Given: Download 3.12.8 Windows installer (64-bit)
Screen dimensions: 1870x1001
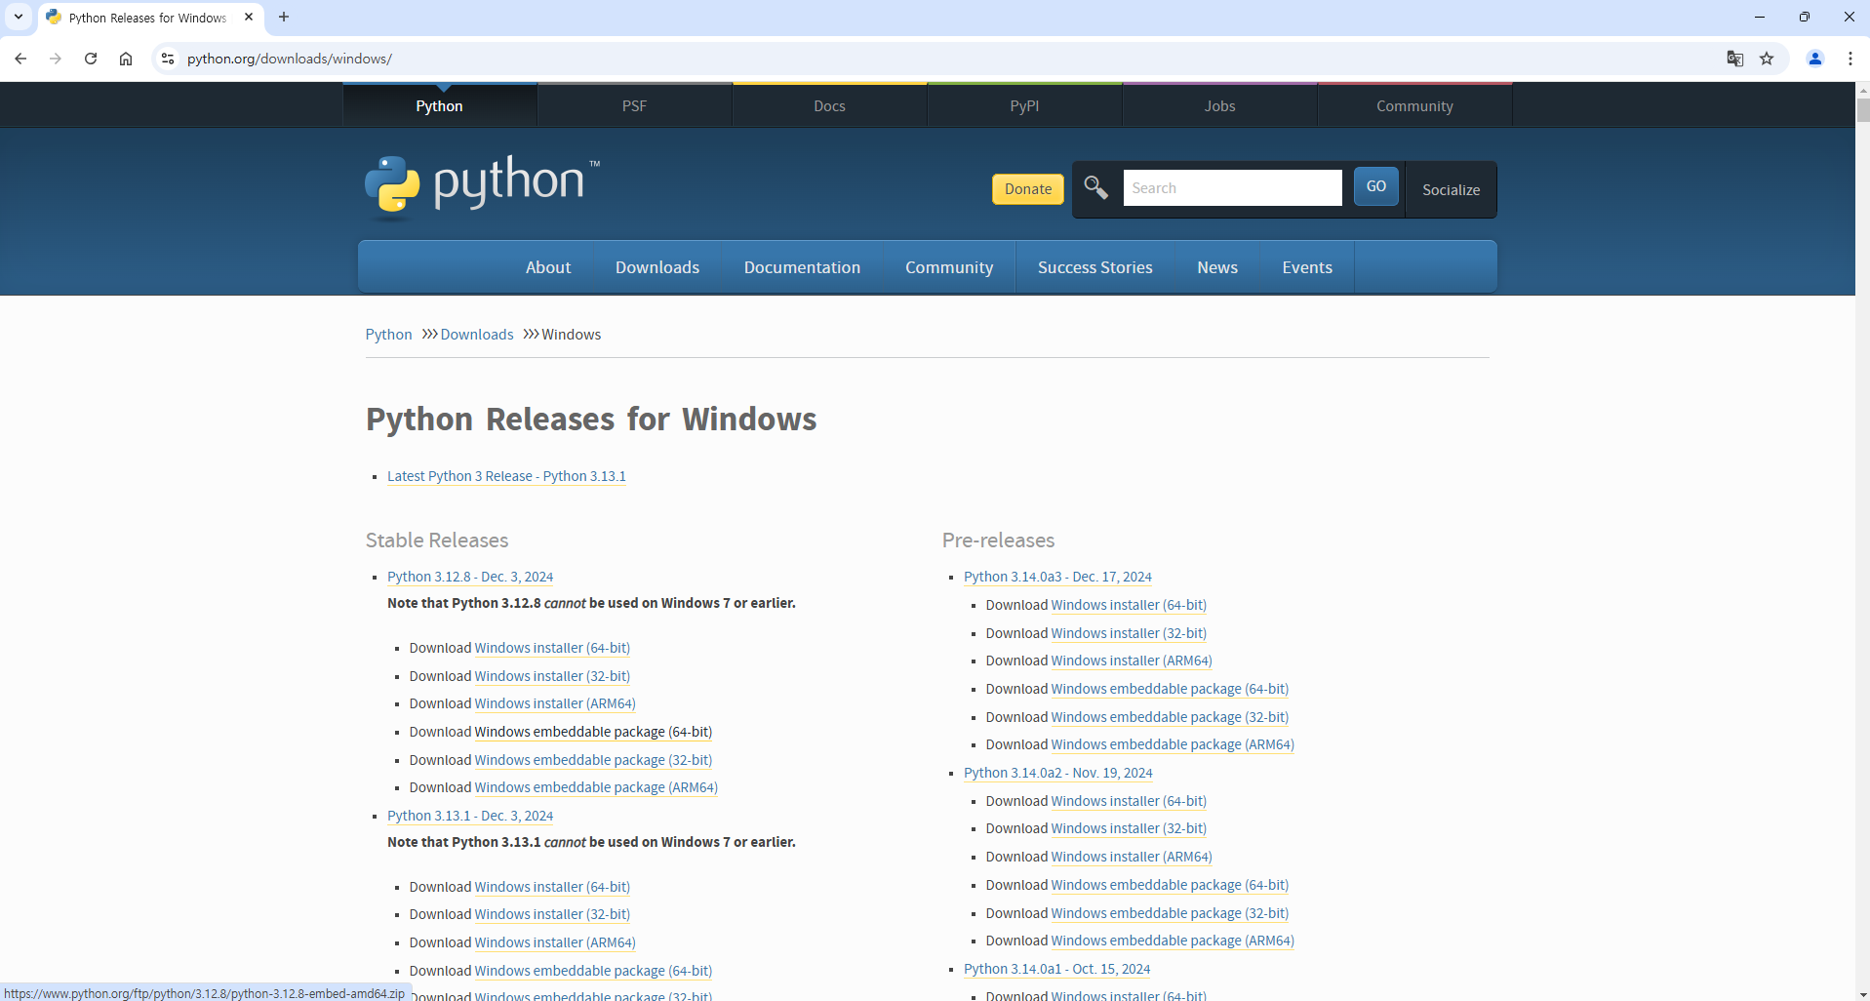Looking at the screenshot, I should [552, 648].
